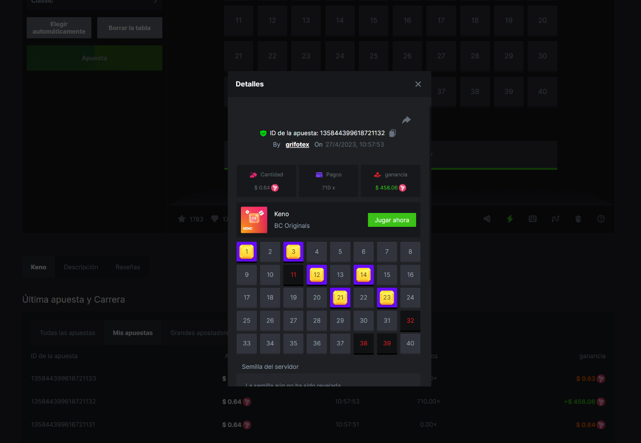The image size is (641, 443).
Task: Open the Todas las apuestas tab
Action: click(67, 333)
